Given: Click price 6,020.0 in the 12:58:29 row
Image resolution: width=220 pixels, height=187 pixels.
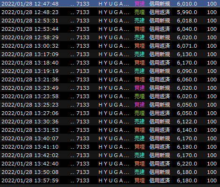Looking at the screenshot, I should 187,37.
